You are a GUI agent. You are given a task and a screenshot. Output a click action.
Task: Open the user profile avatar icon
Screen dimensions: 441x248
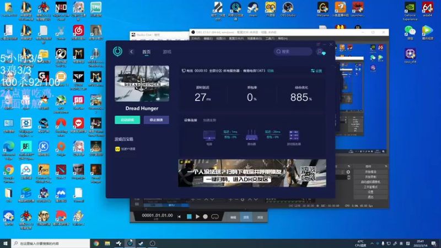[320, 52]
